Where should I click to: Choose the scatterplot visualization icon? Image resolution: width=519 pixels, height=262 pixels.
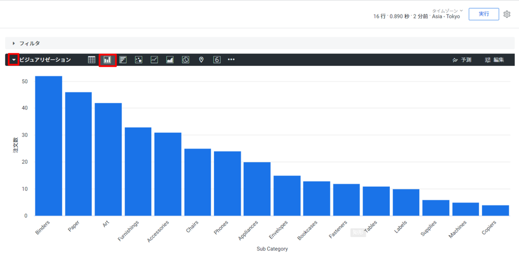pos(139,60)
